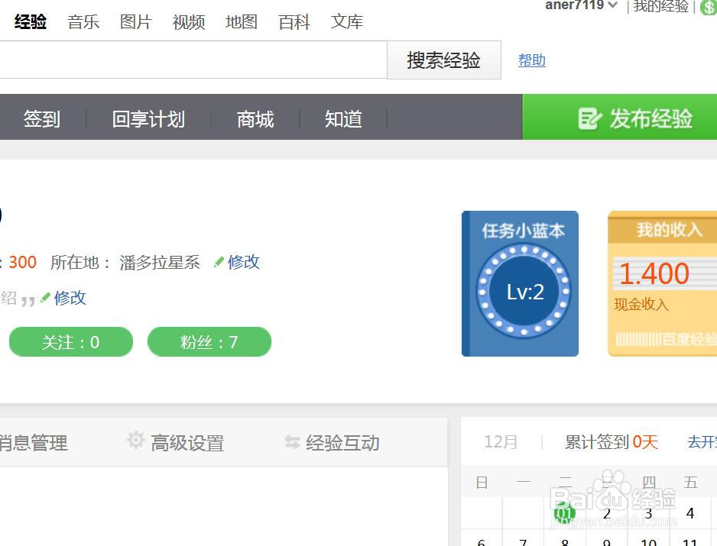This screenshot has width=717, height=546.
Task: Select date 3 in the calendar
Action: pyautogui.click(x=648, y=514)
